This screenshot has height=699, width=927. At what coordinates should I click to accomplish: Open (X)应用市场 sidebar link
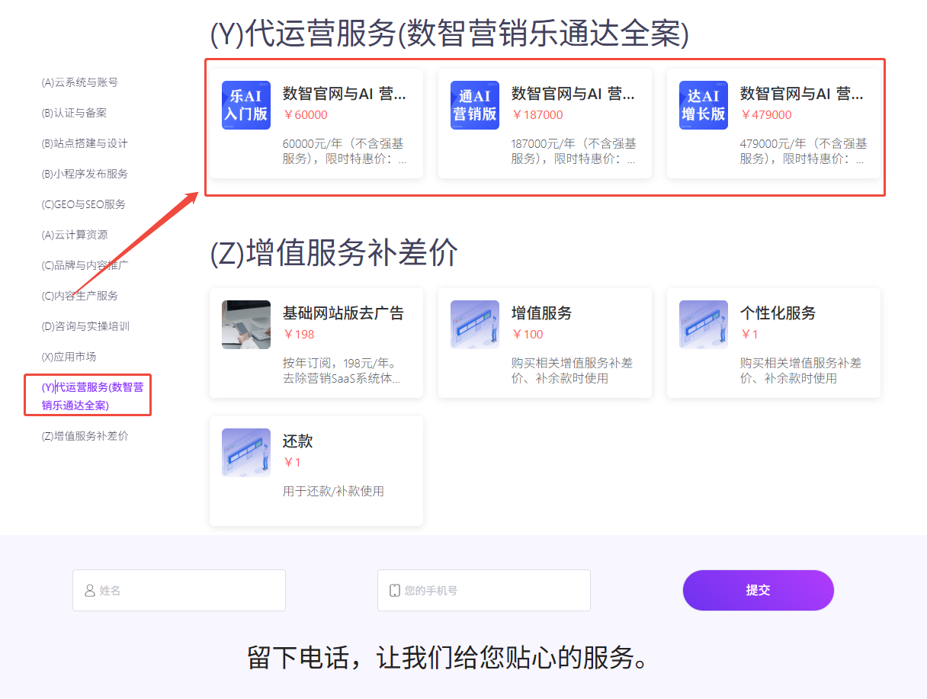click(x=69, y=357)
